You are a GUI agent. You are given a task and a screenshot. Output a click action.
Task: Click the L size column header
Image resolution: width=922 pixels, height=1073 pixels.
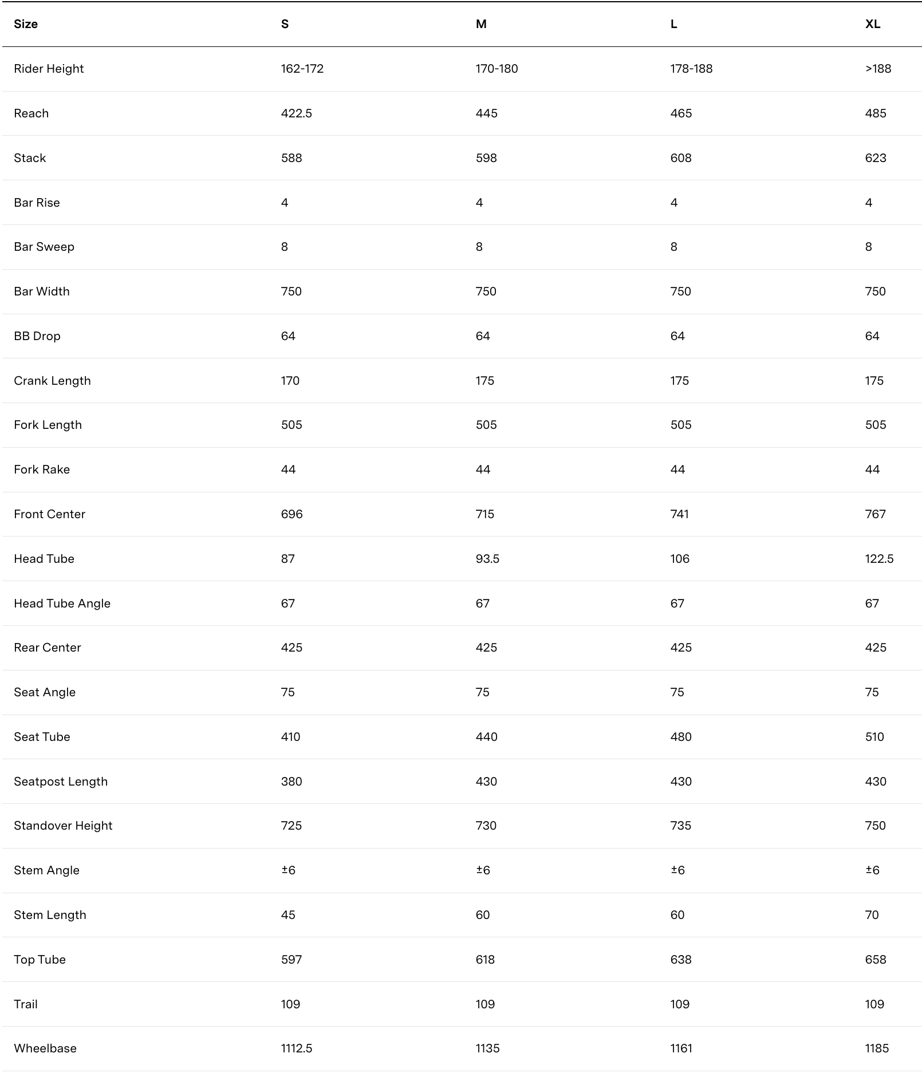[673, 24]
